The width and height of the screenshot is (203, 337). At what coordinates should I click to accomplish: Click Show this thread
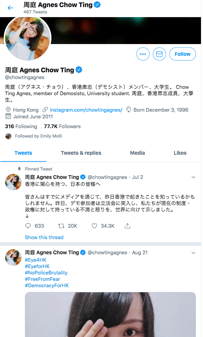pyautogui.click(x=44, y=237)
